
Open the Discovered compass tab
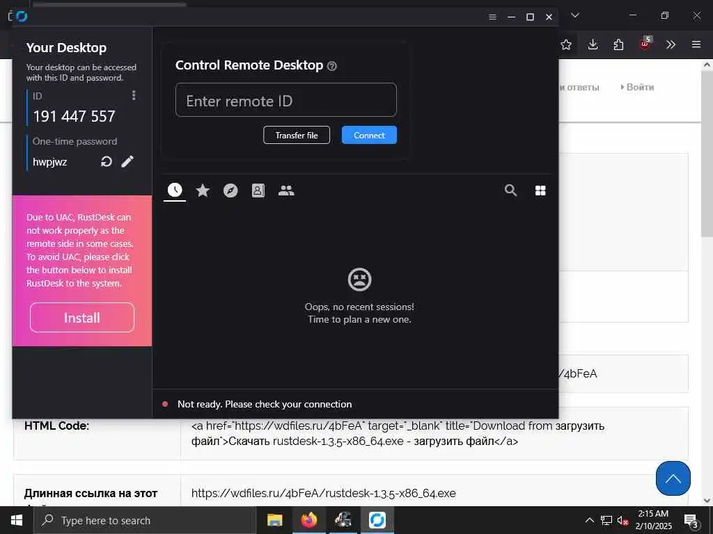(230, 191)
